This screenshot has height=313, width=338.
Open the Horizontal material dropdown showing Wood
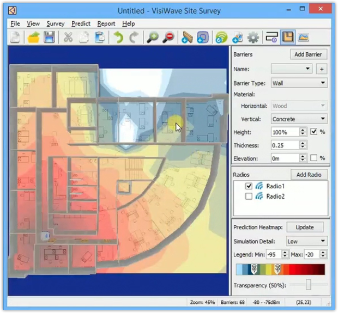tap(299, 106)
